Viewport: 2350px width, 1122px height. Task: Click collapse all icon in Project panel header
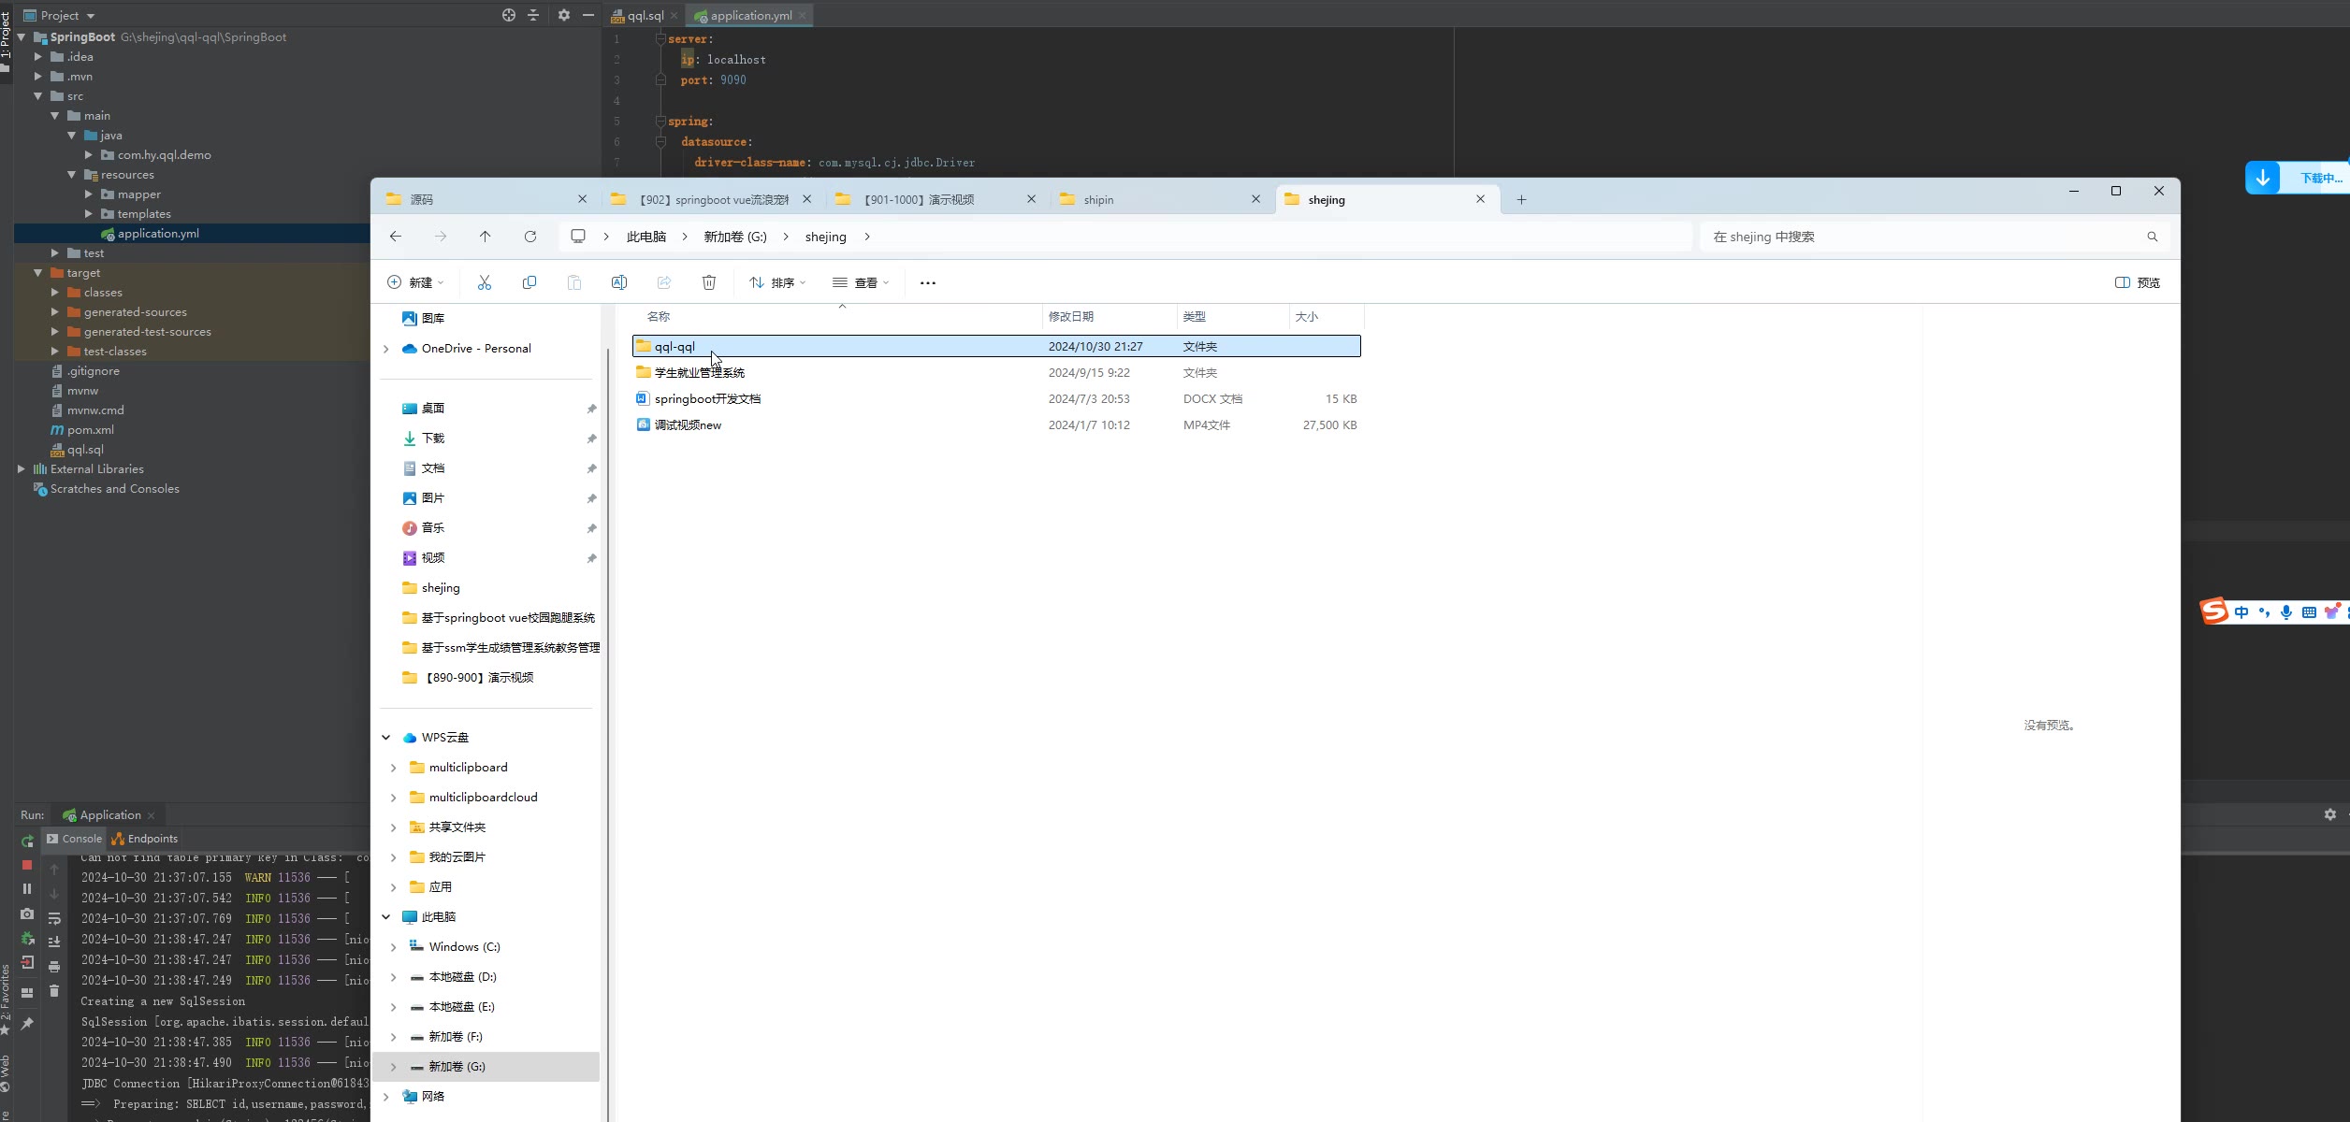pyautogui.click(x=533, y=15)
